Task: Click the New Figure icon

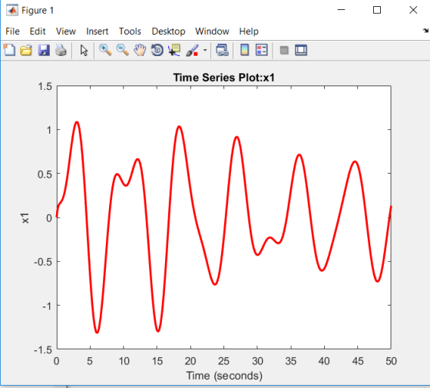Action: coord(9,50)
